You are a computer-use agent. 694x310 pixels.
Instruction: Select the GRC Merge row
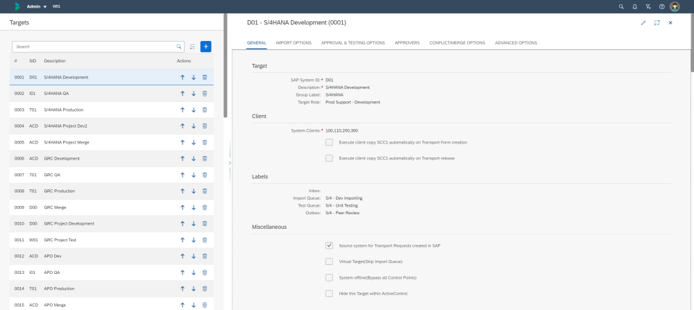click(112, 207)
